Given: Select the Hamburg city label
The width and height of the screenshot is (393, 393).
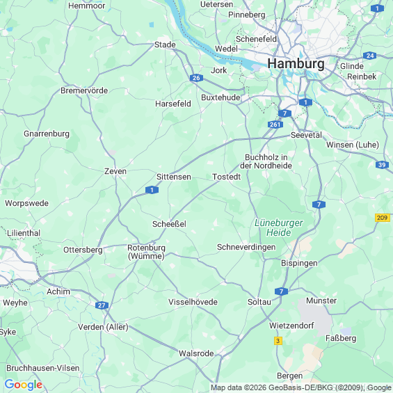Looking at the screenshot, I should (296, 64).
